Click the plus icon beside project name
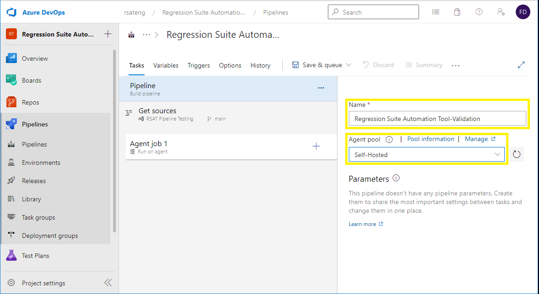 [x=108, y=34]
